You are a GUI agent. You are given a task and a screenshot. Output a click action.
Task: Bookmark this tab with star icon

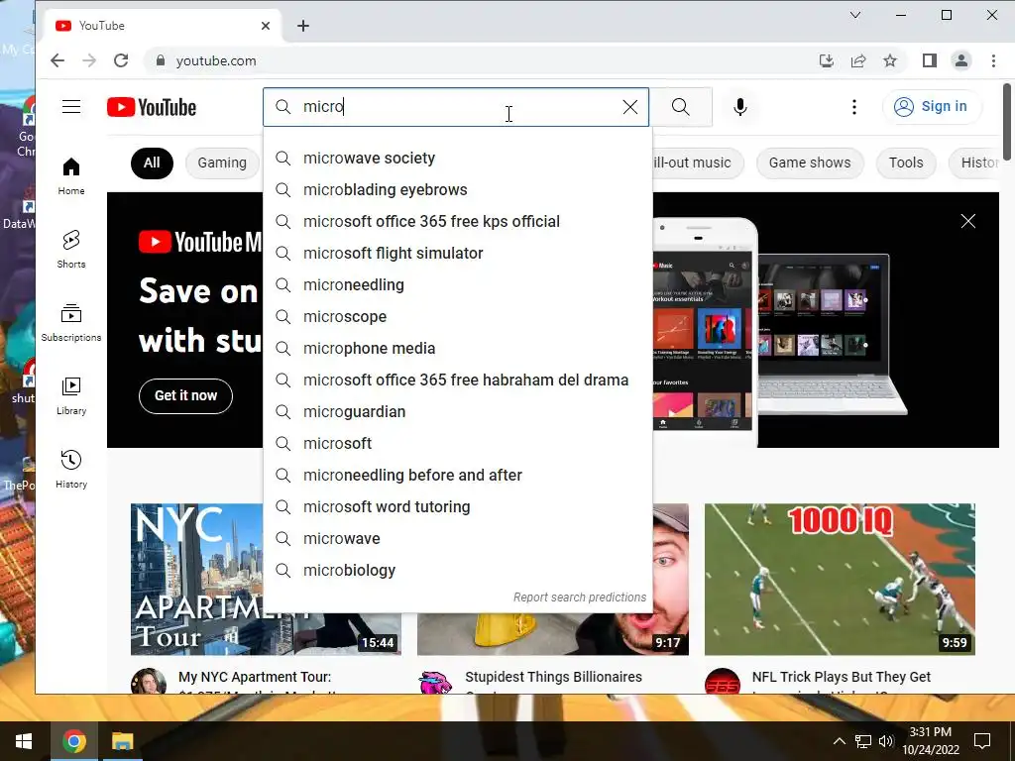(x=890, y=60)
